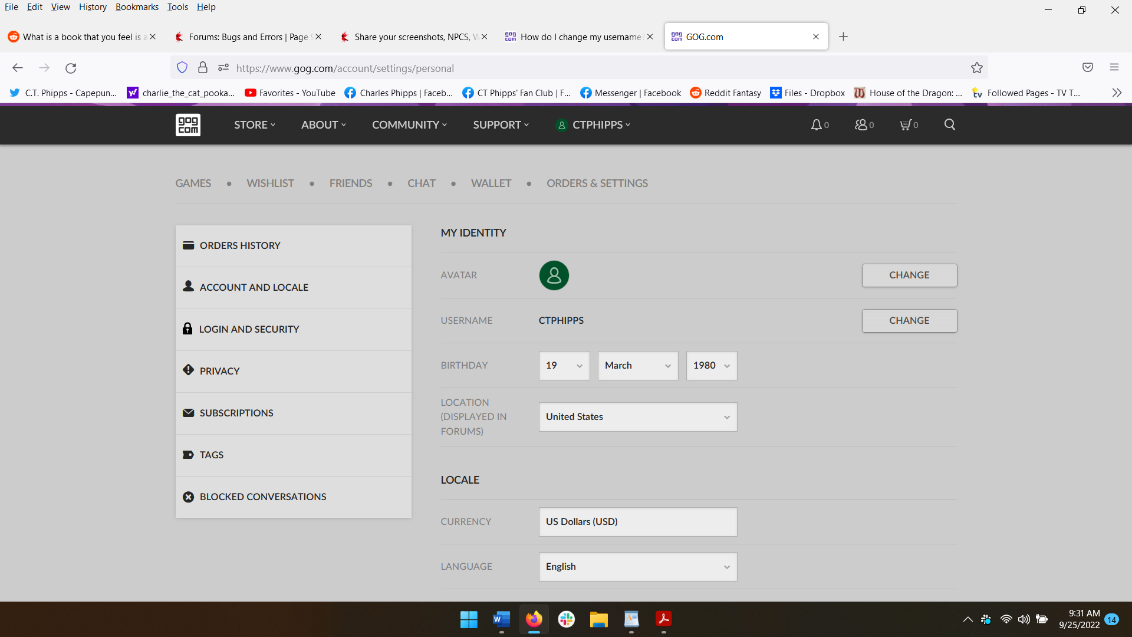The image size is (1132, 637).
Task: Open BLOCKED CONVERSATIONS in the sidebar
Action: click(294, 497)
